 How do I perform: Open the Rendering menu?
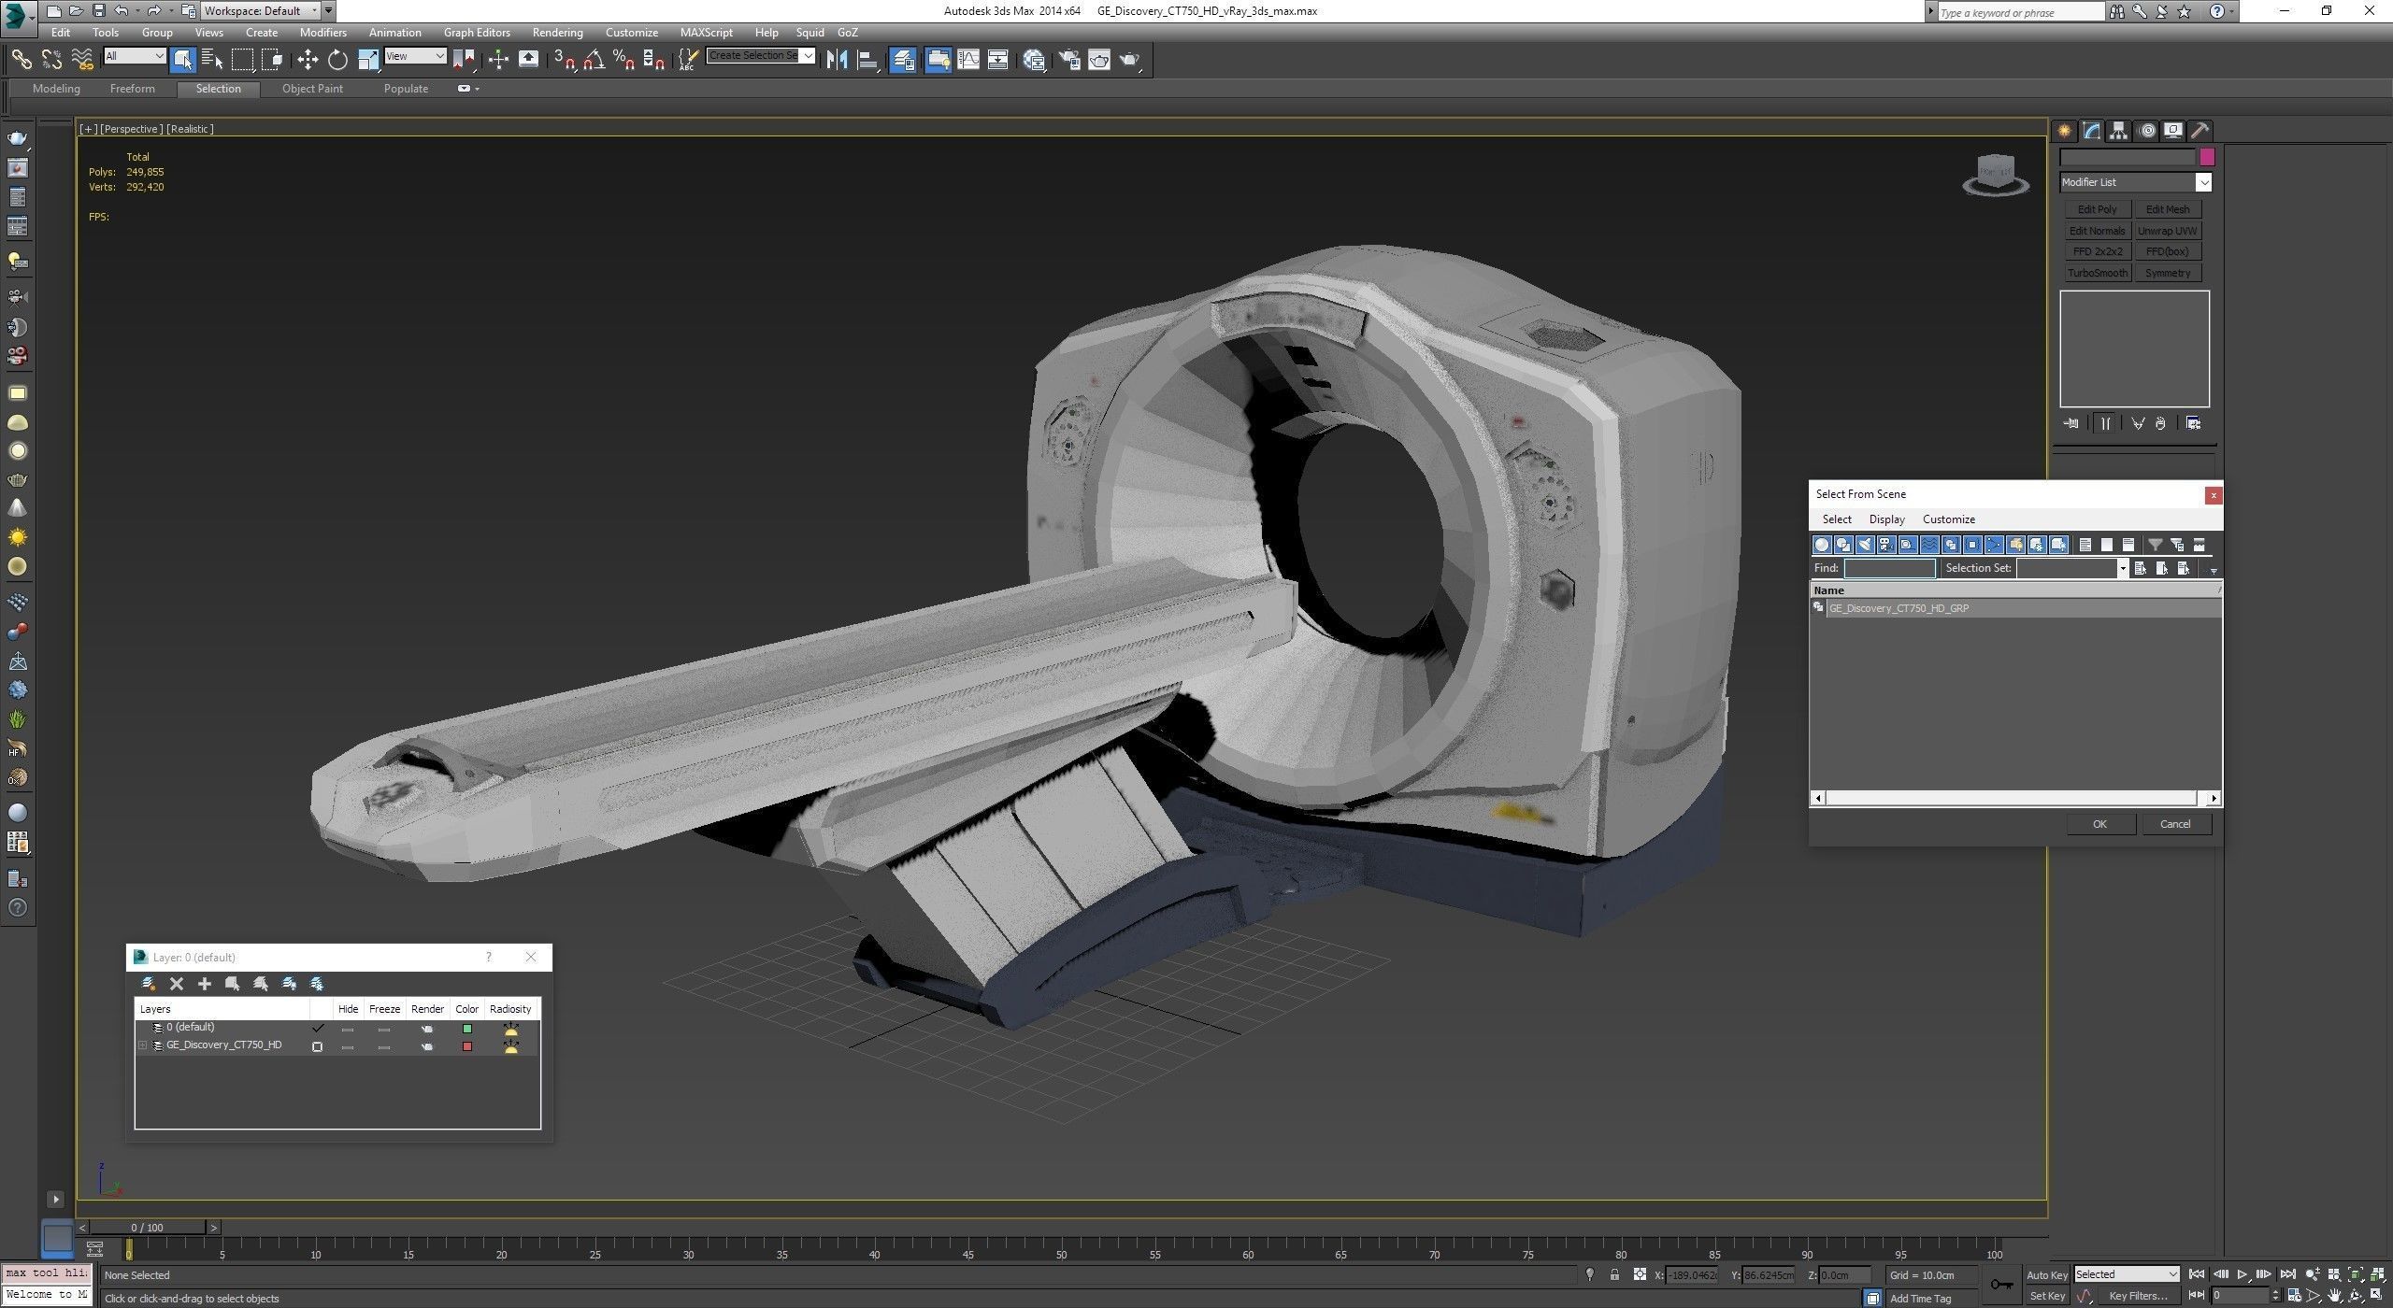point(557,32)
